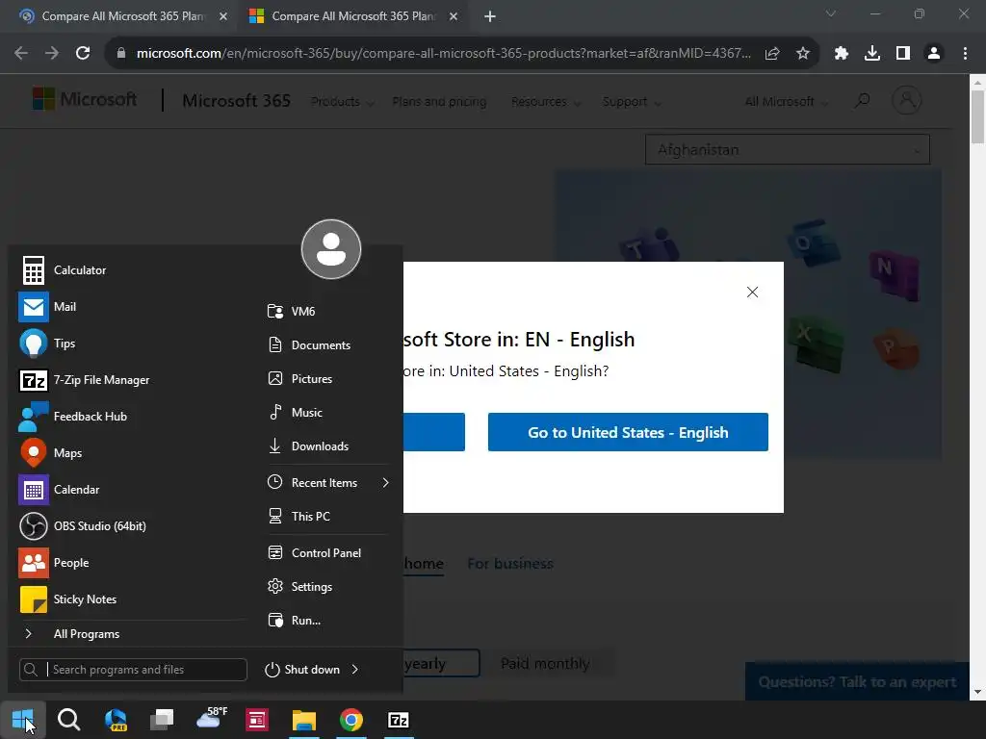Open Sticky Notes

(x=68, y=599)
